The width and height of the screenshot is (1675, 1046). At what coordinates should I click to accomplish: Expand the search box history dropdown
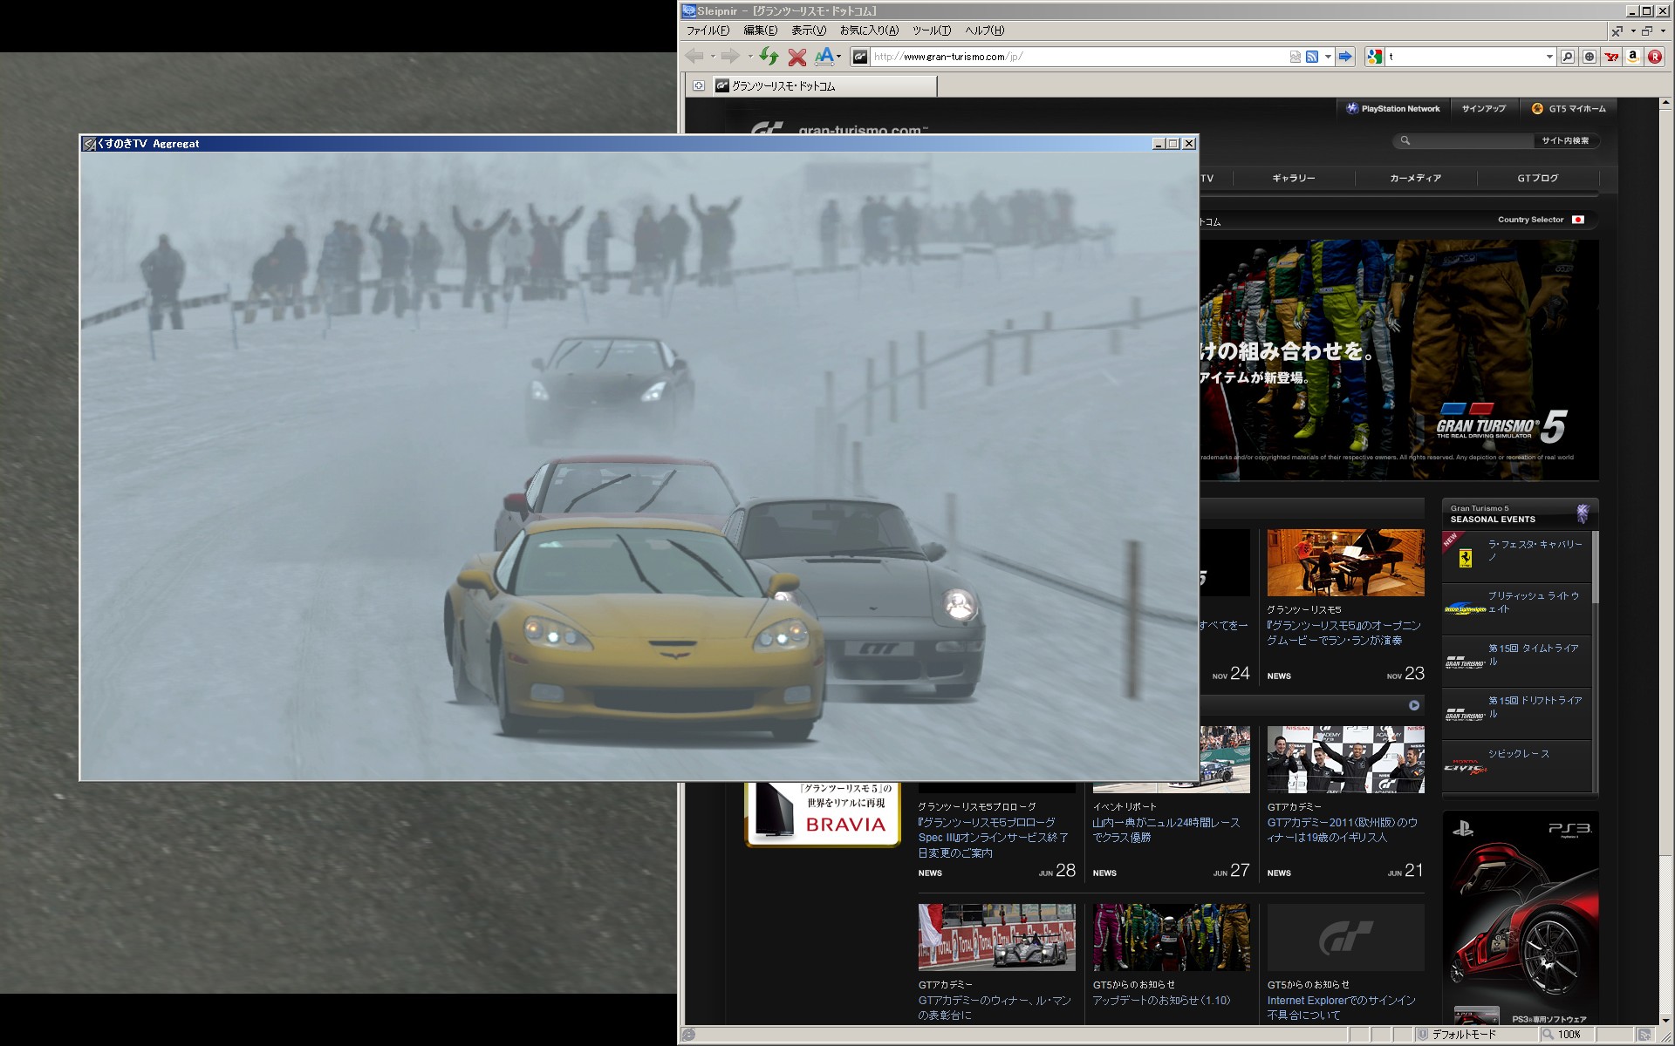pos(1549,57)
